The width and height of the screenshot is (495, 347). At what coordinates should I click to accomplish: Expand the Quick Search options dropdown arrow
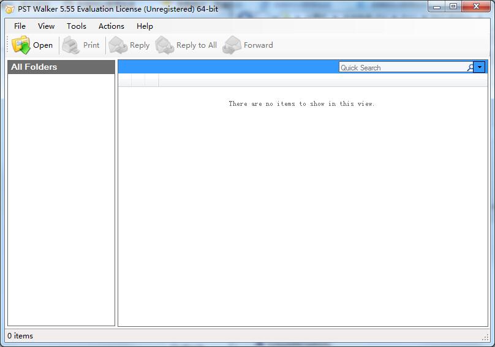[x=480, y=68]
